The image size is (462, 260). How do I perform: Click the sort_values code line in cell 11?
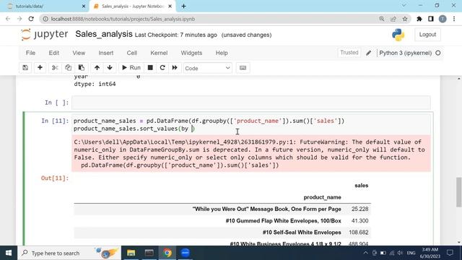(134, 129)
